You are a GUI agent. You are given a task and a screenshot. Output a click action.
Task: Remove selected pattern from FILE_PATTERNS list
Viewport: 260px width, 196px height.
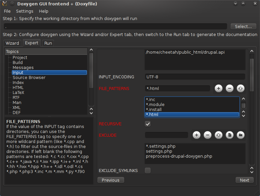coord(230,88)
